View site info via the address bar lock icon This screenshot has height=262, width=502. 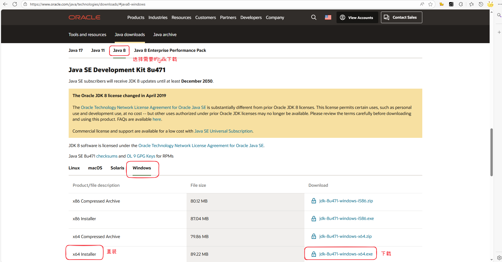25,4
